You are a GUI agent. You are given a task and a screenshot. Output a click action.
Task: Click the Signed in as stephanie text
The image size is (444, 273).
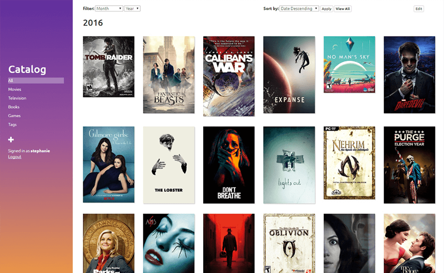[x=29, y=151]
